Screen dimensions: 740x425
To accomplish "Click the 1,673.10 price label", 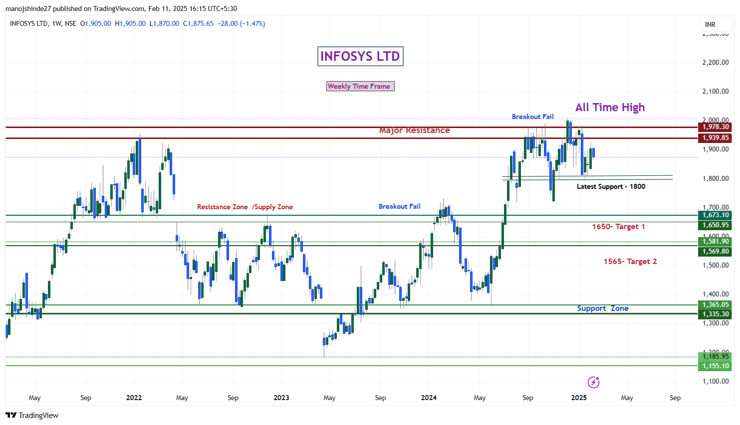I will 716,215.
